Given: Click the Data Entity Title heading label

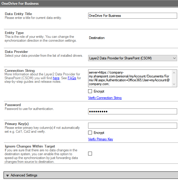Looking at the screenshot, I should [18, 14].
